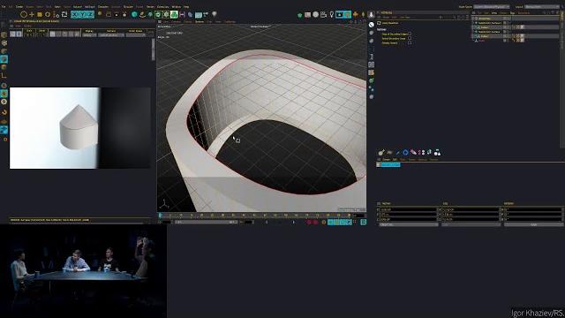The height and width of the screenshot is (318, 565).
Task: Open the Size mode dropdown in coordinates
Action: tap(471, 224)
